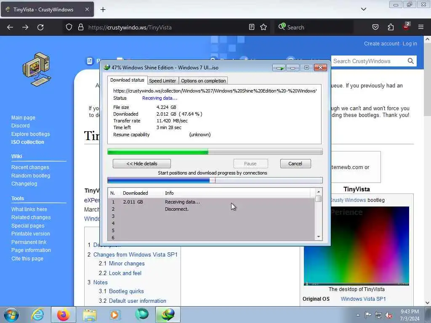
Task: Bookmark this page with the star icon
Action: click(x=263, y=27)
